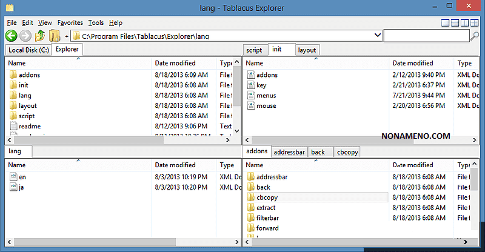Screen dimensions: 485x252
Task: Activate the addressbar tab in bottom pane
Action: click(289, 152)
